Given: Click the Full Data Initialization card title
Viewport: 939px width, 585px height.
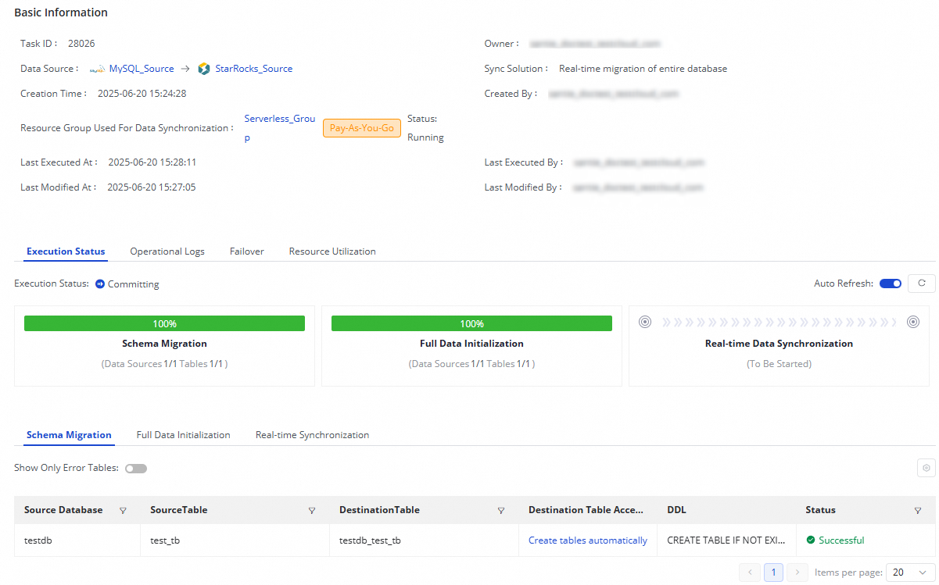Looking at the screenshot, I should [x=471, y=344].
